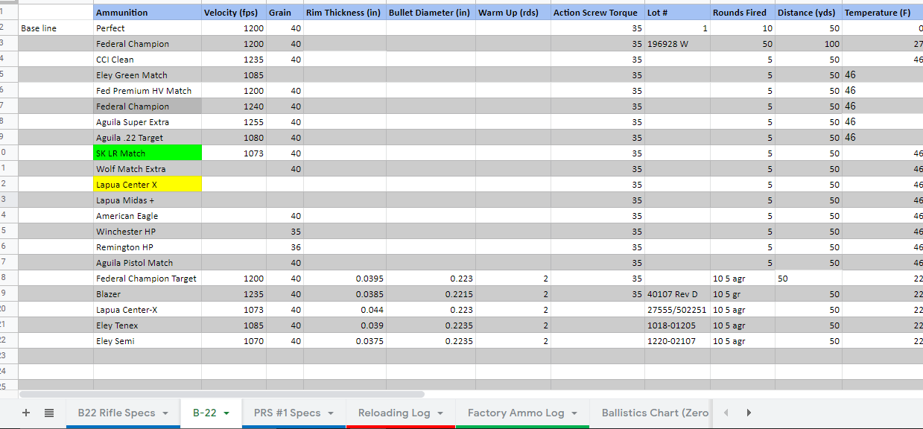Open the PRS #1 Specs tab dropdown arrow
The width and height of the screenshot is (923, 429).
(x=330, y=413)
